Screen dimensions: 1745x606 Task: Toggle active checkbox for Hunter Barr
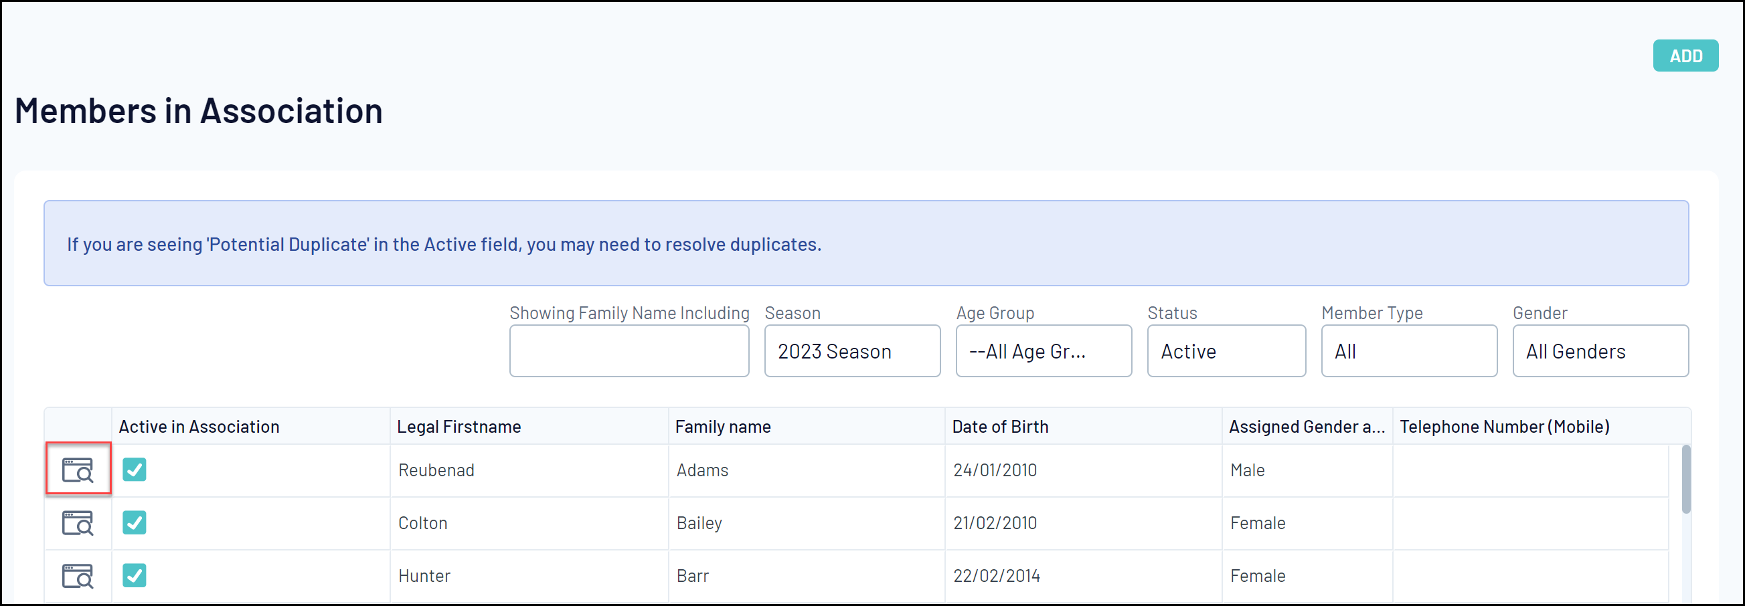point(134,575)
